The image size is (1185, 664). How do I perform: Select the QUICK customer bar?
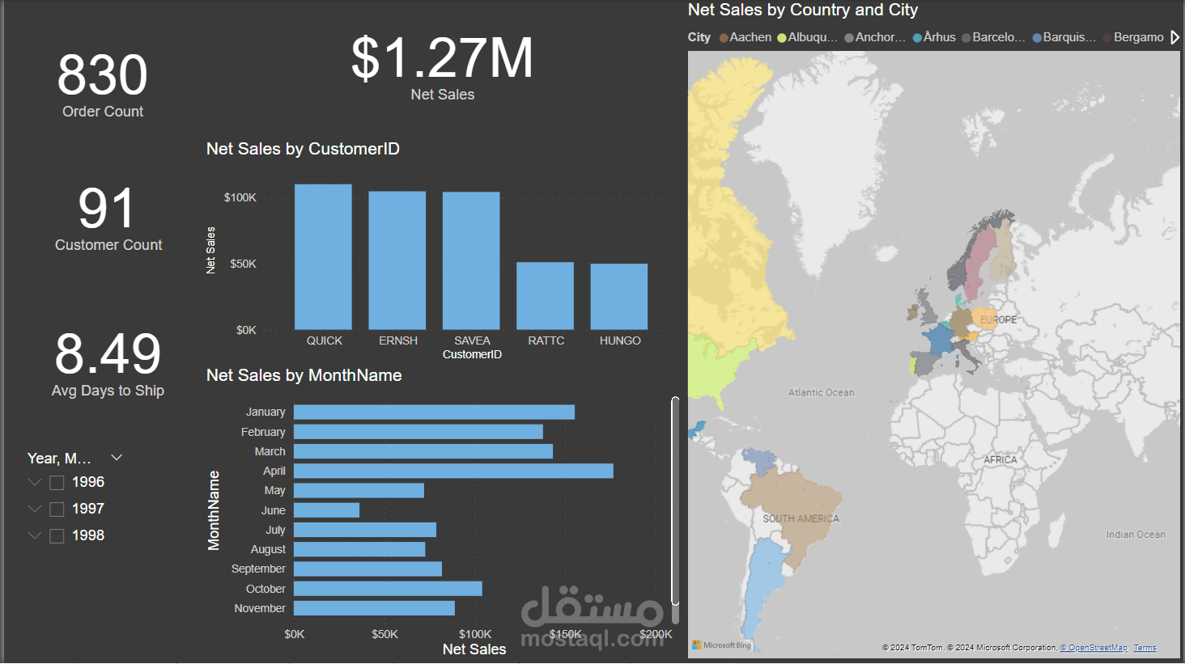[323, 257]
